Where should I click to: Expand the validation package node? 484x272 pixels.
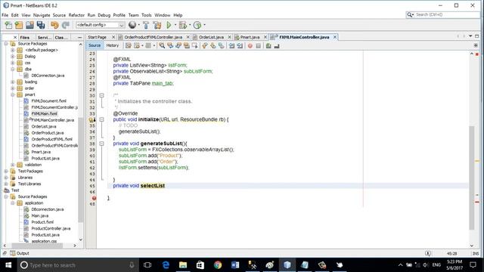click(13, 165)
